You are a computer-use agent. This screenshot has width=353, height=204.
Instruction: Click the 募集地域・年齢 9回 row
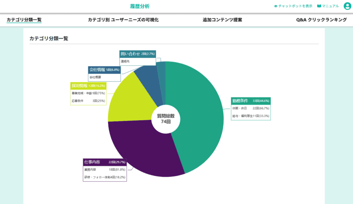point(88,93)
